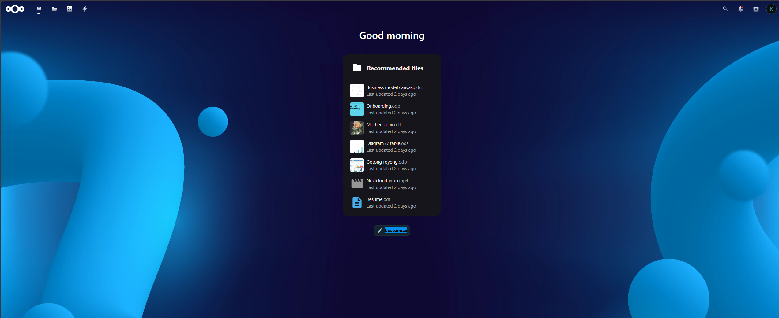Open the Mother's day thumbnail
779x318 pixels.
(x=357, y=128)
